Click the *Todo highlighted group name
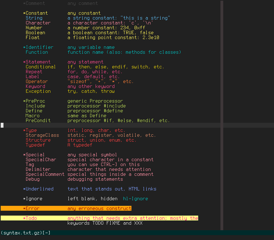 coord(30,218)
